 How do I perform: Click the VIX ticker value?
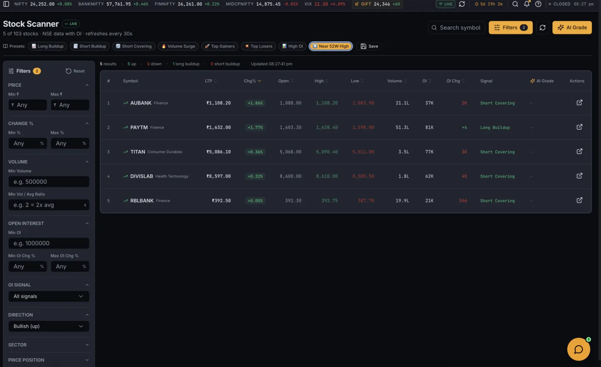pos(321,4)
